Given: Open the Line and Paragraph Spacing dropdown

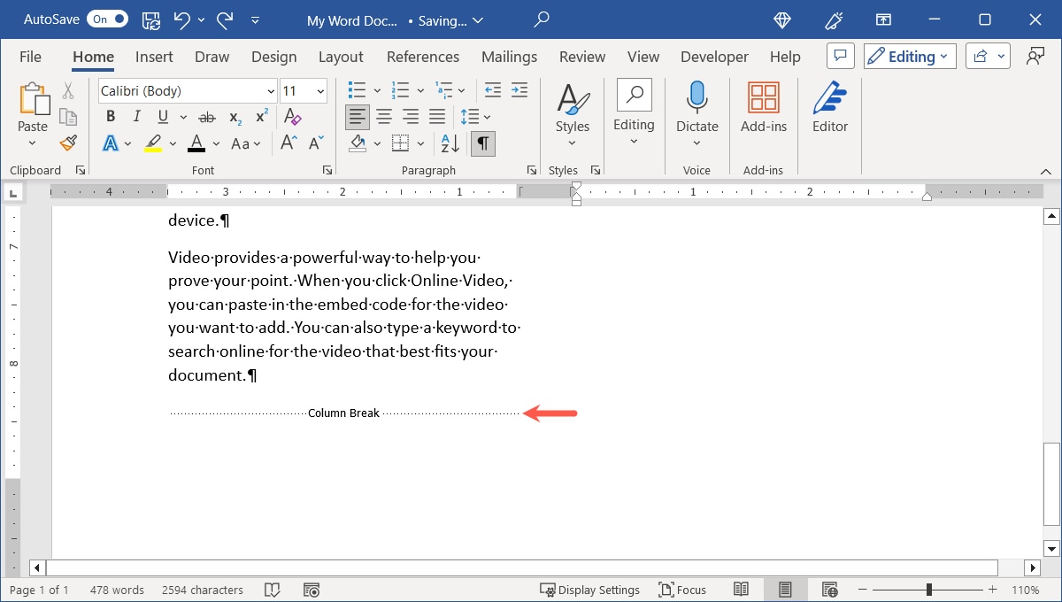Looking at the screenshot, I should pyautogui.click(x=476, y=116).
